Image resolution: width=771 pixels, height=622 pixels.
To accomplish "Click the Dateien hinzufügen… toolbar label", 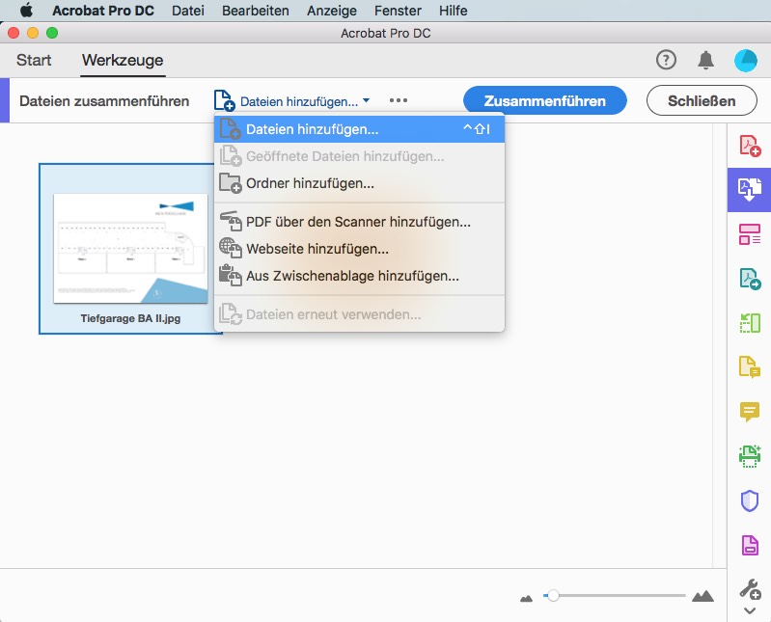I will click(299, 101).
